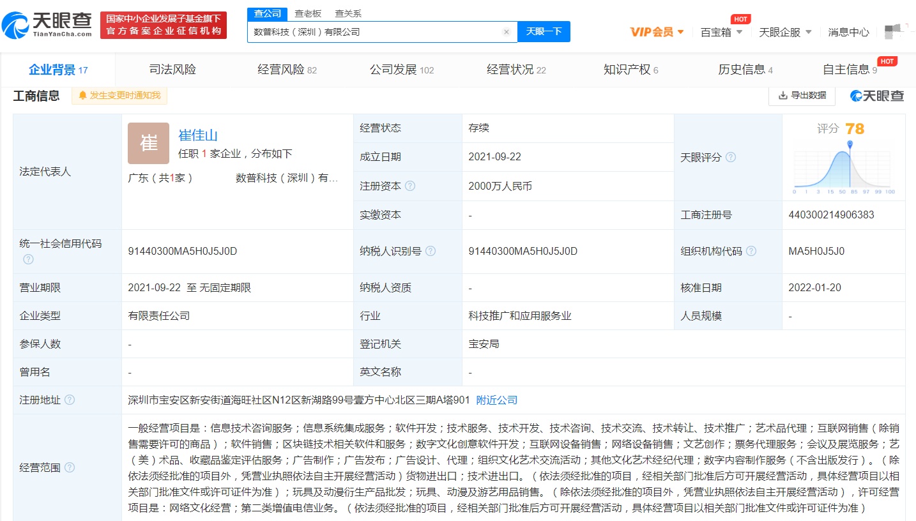Click the bell icon for change notifications
Screen dimensions: 916x521
[82, 96]
